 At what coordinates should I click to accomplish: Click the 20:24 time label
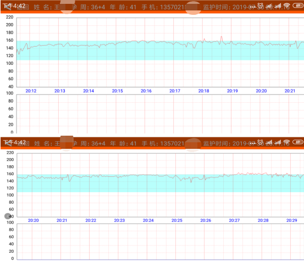(x=148, y=220)
